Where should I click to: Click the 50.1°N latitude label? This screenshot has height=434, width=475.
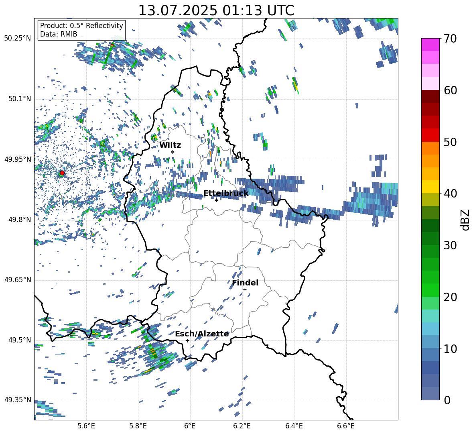tap(20, 99)
